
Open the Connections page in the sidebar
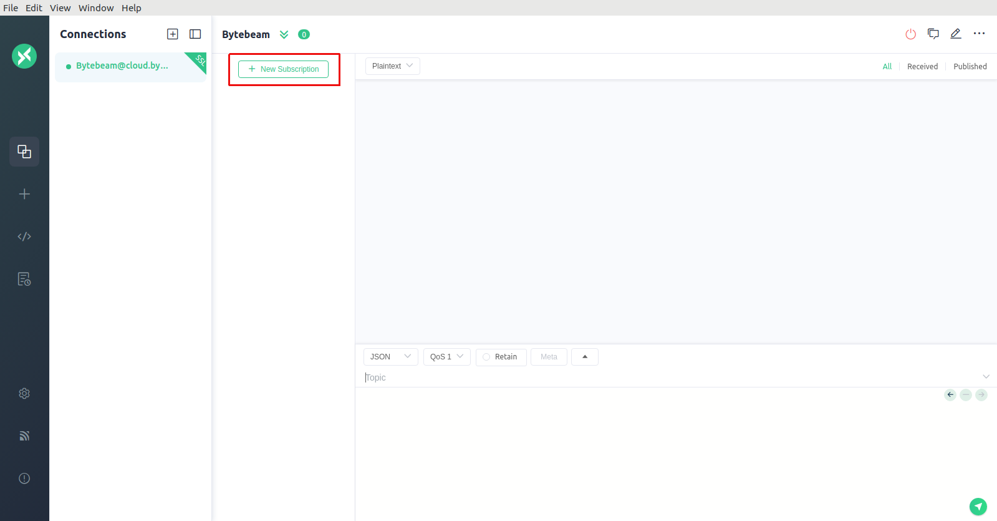(x=24, y=152)
